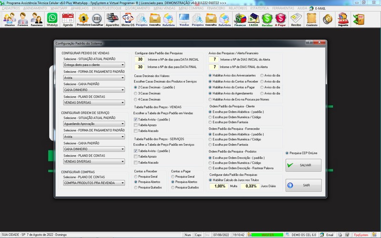Open the FINANCEIRO menu
381x238 pixels.
tap(216, 8)
